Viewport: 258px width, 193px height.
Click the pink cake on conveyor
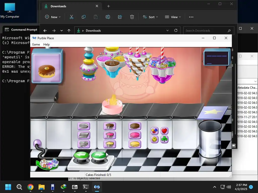(112, 106)
